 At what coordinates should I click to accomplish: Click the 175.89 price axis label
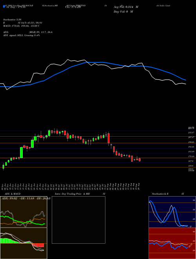tap(191, 157)
